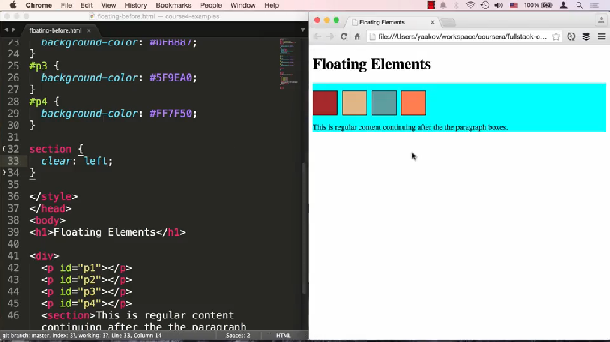Click the forward navigation arrow in Chrome
The width and height of the screenshot is (610, 342).
click(330, 37)
